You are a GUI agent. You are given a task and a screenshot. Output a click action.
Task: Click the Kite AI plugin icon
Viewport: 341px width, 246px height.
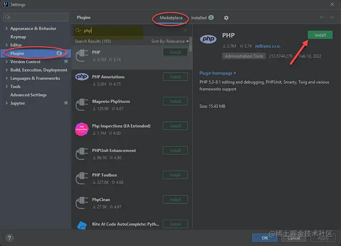[x=82, y=226]
